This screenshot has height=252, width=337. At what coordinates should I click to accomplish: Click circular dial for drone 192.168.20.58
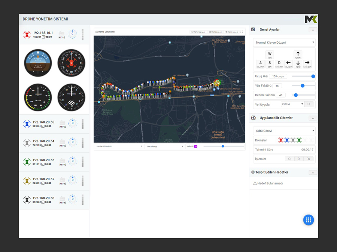click(73, 199)
